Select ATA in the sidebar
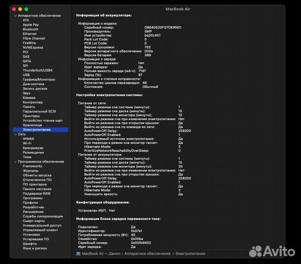 tap(25, 20)
